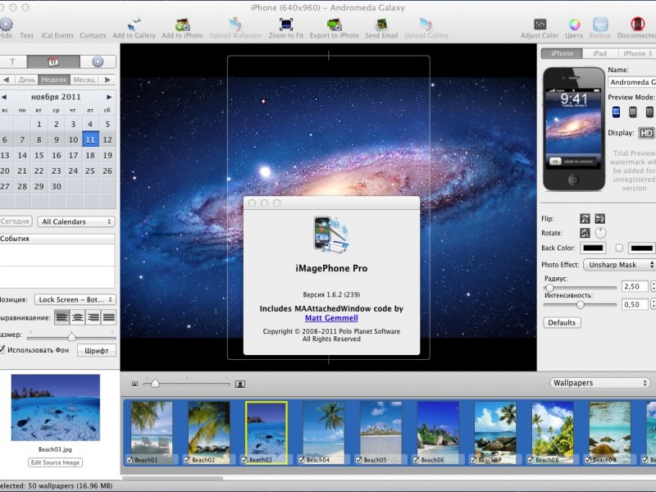Click the Edit Source Image button
Image resolution: width=656 pixels, height=492 pixels.
[x=55, y=462]
